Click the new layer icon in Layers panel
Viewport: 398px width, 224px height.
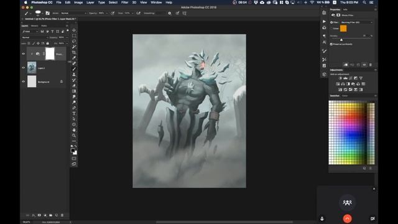click(57, 215)
